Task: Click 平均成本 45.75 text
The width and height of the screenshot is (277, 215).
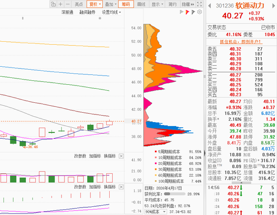Action: tap(159, 200)
